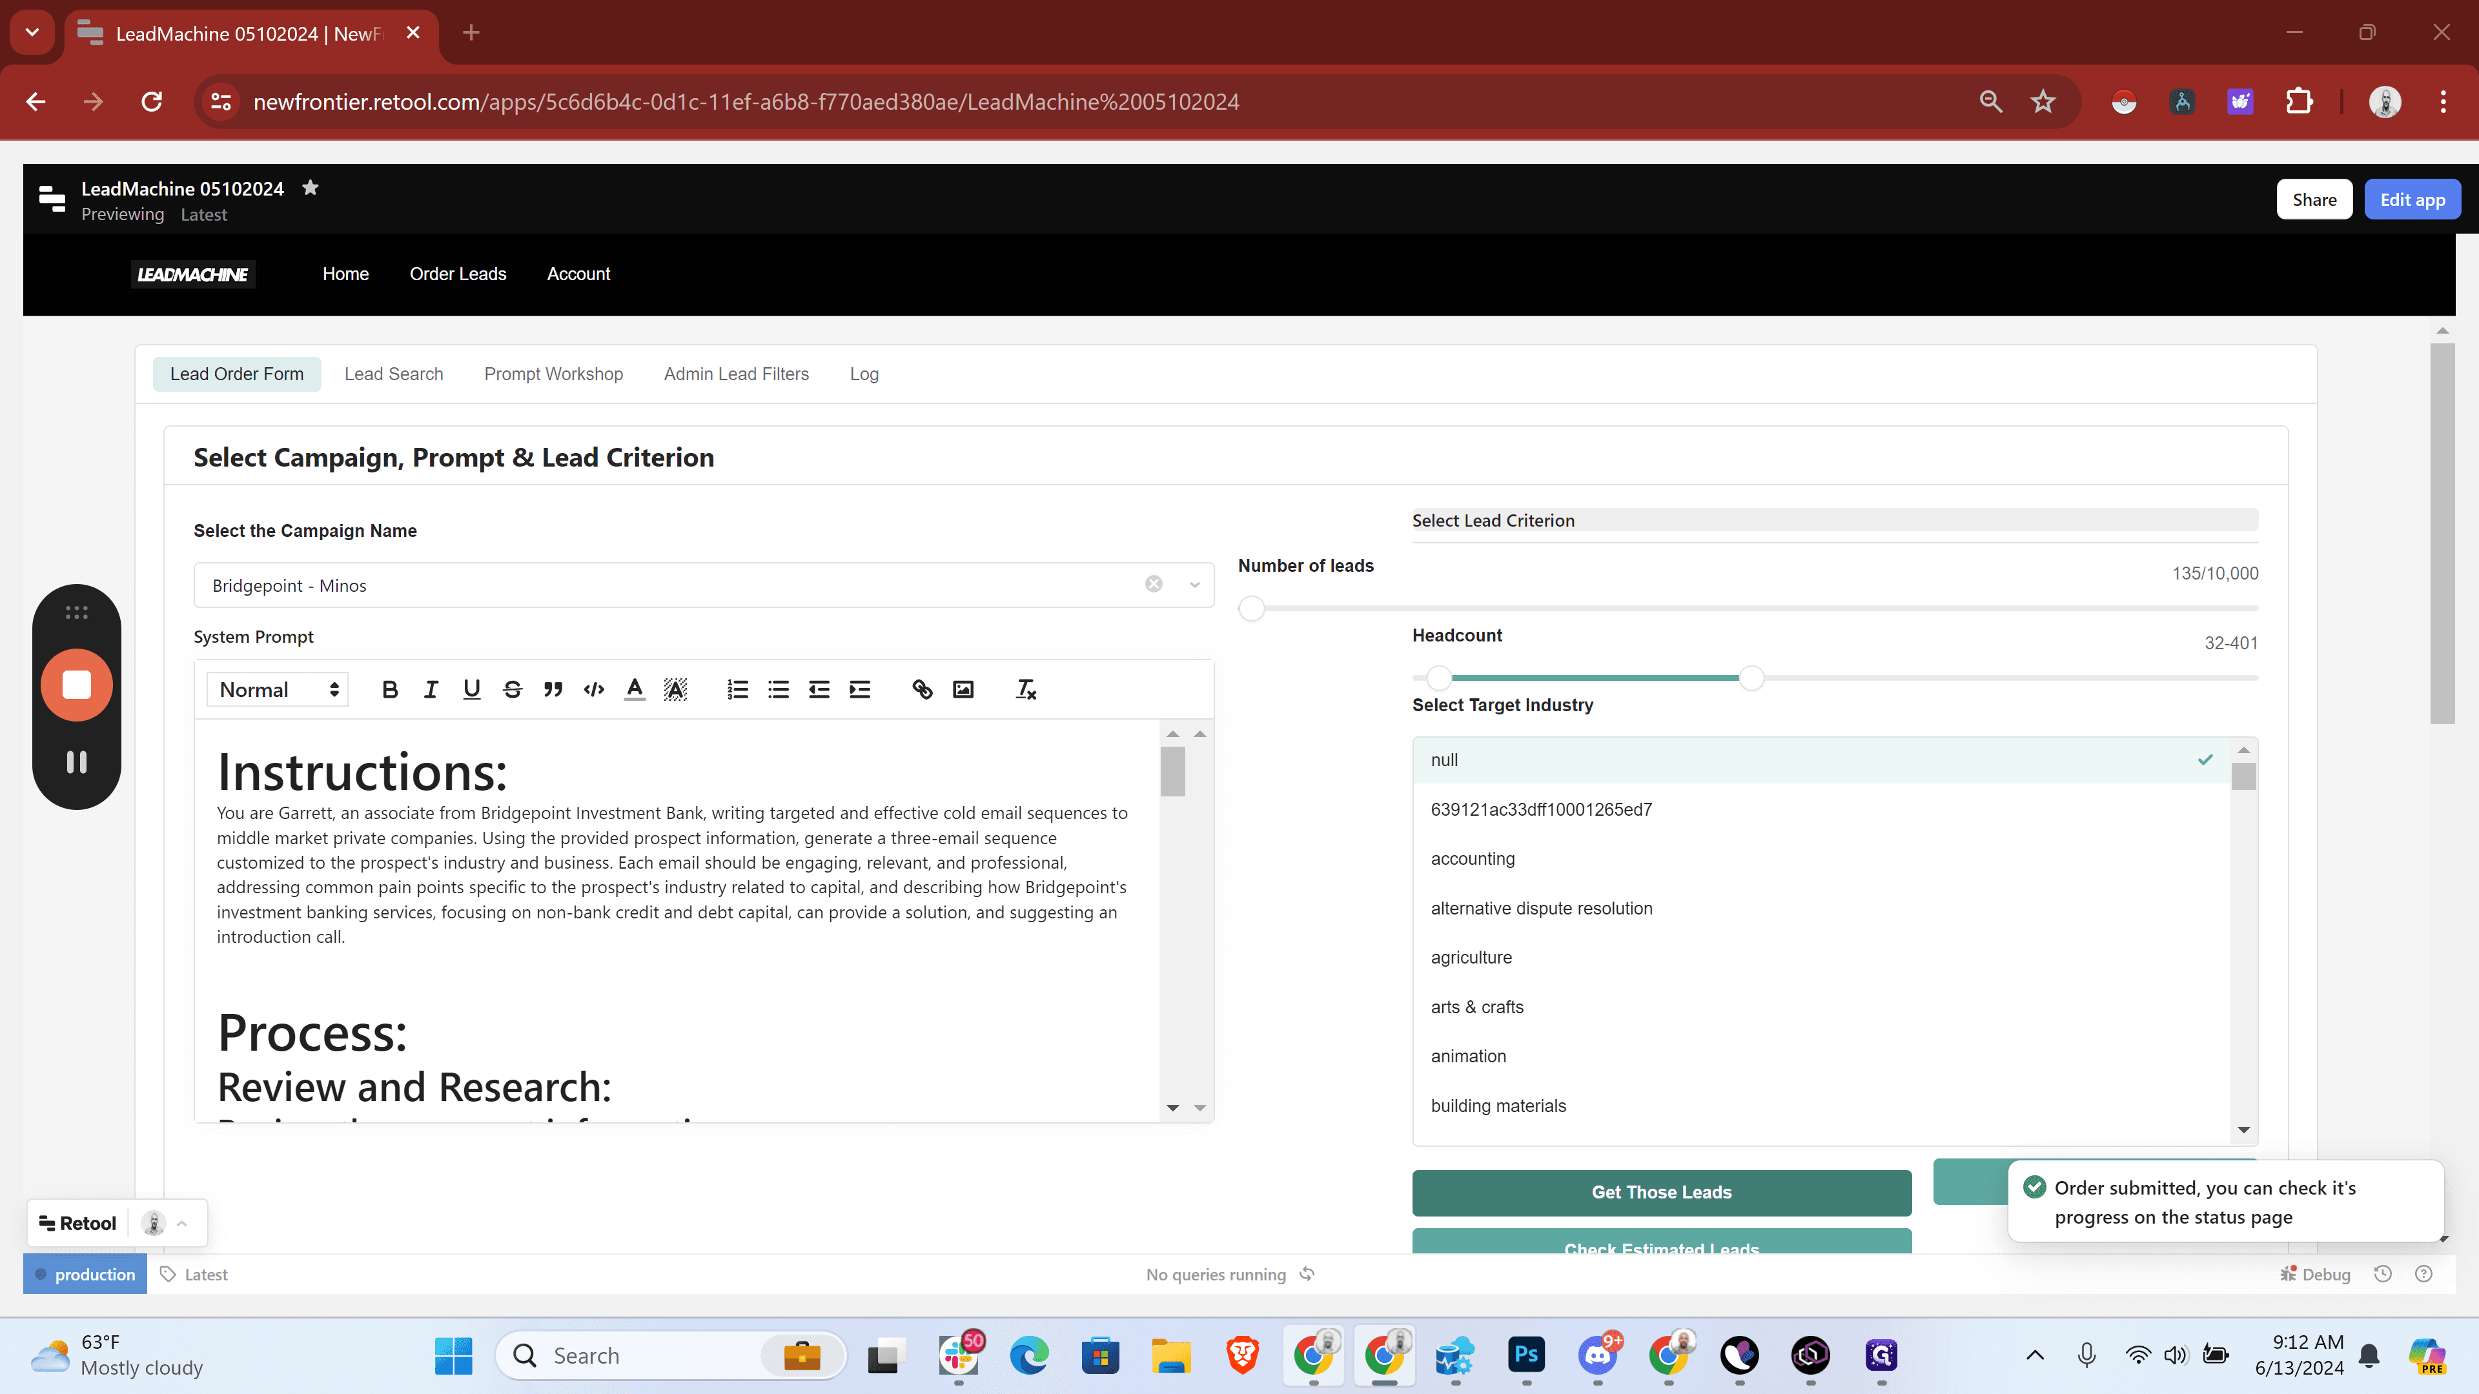Insert an image in the prompt editor
2479x1394 pixels.
pyautogui.click(x=963, y=689)
